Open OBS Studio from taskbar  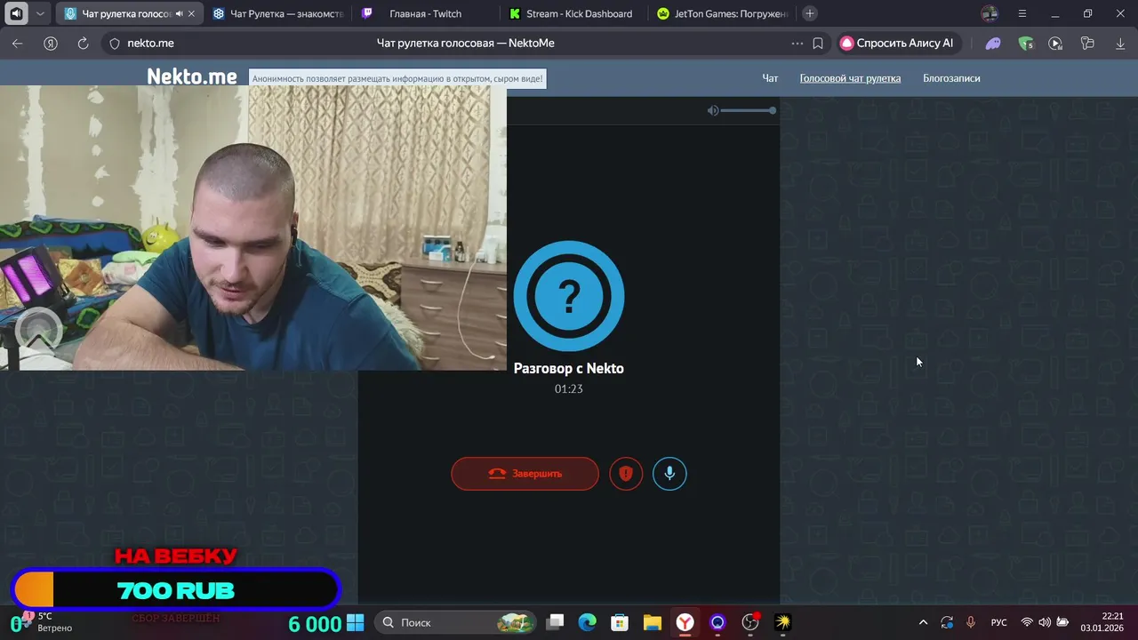750,622
